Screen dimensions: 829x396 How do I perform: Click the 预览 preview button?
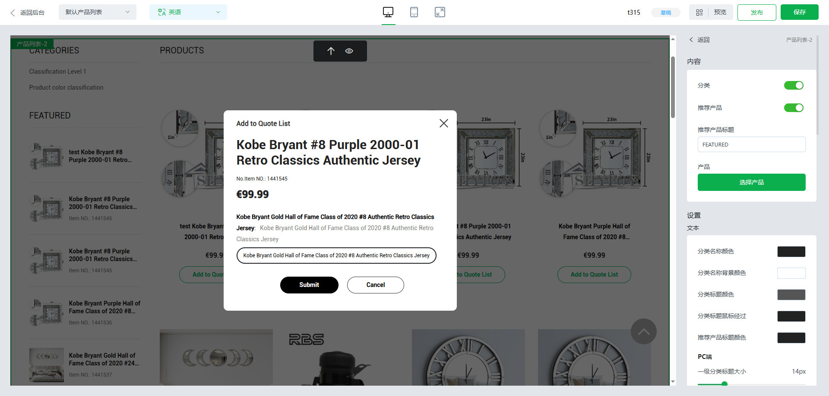pyautogui.click(x=720, y=12)
